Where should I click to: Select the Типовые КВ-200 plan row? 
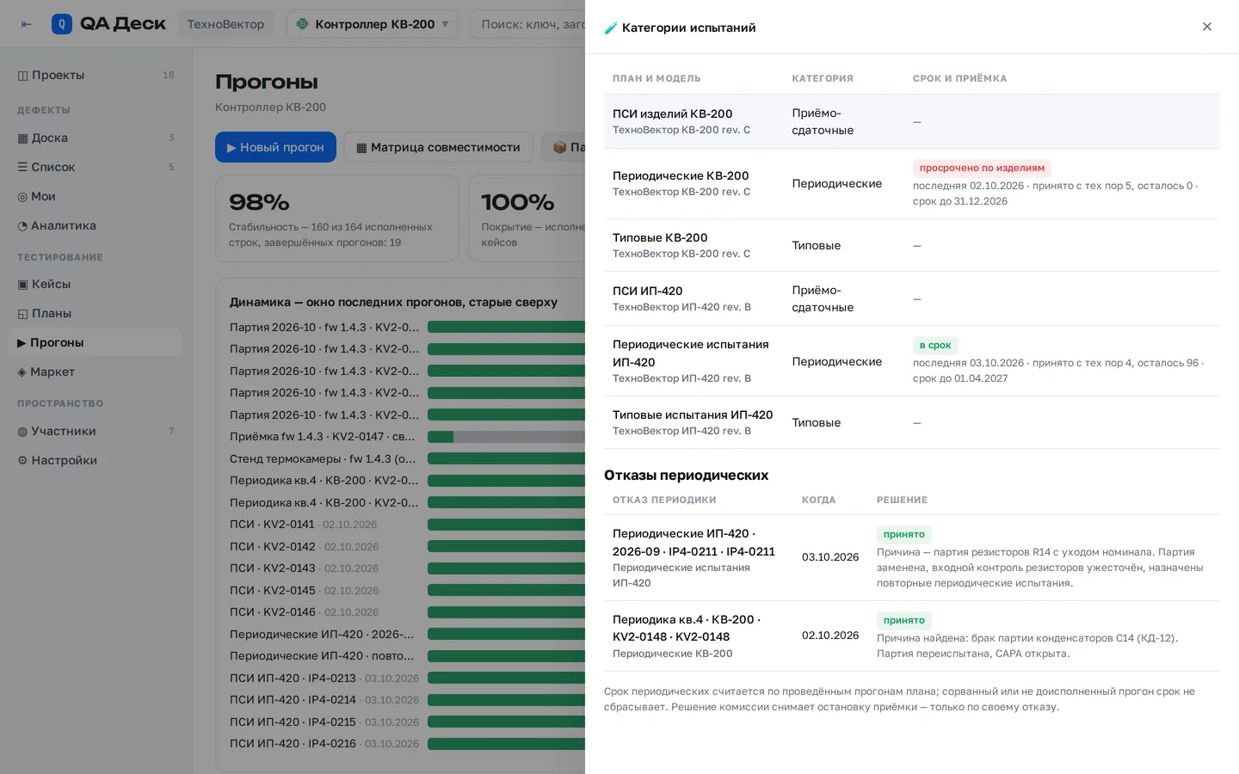click(912, 246)
